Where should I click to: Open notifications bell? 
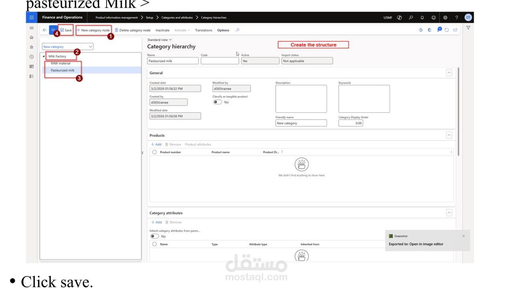tap(422, 18)
